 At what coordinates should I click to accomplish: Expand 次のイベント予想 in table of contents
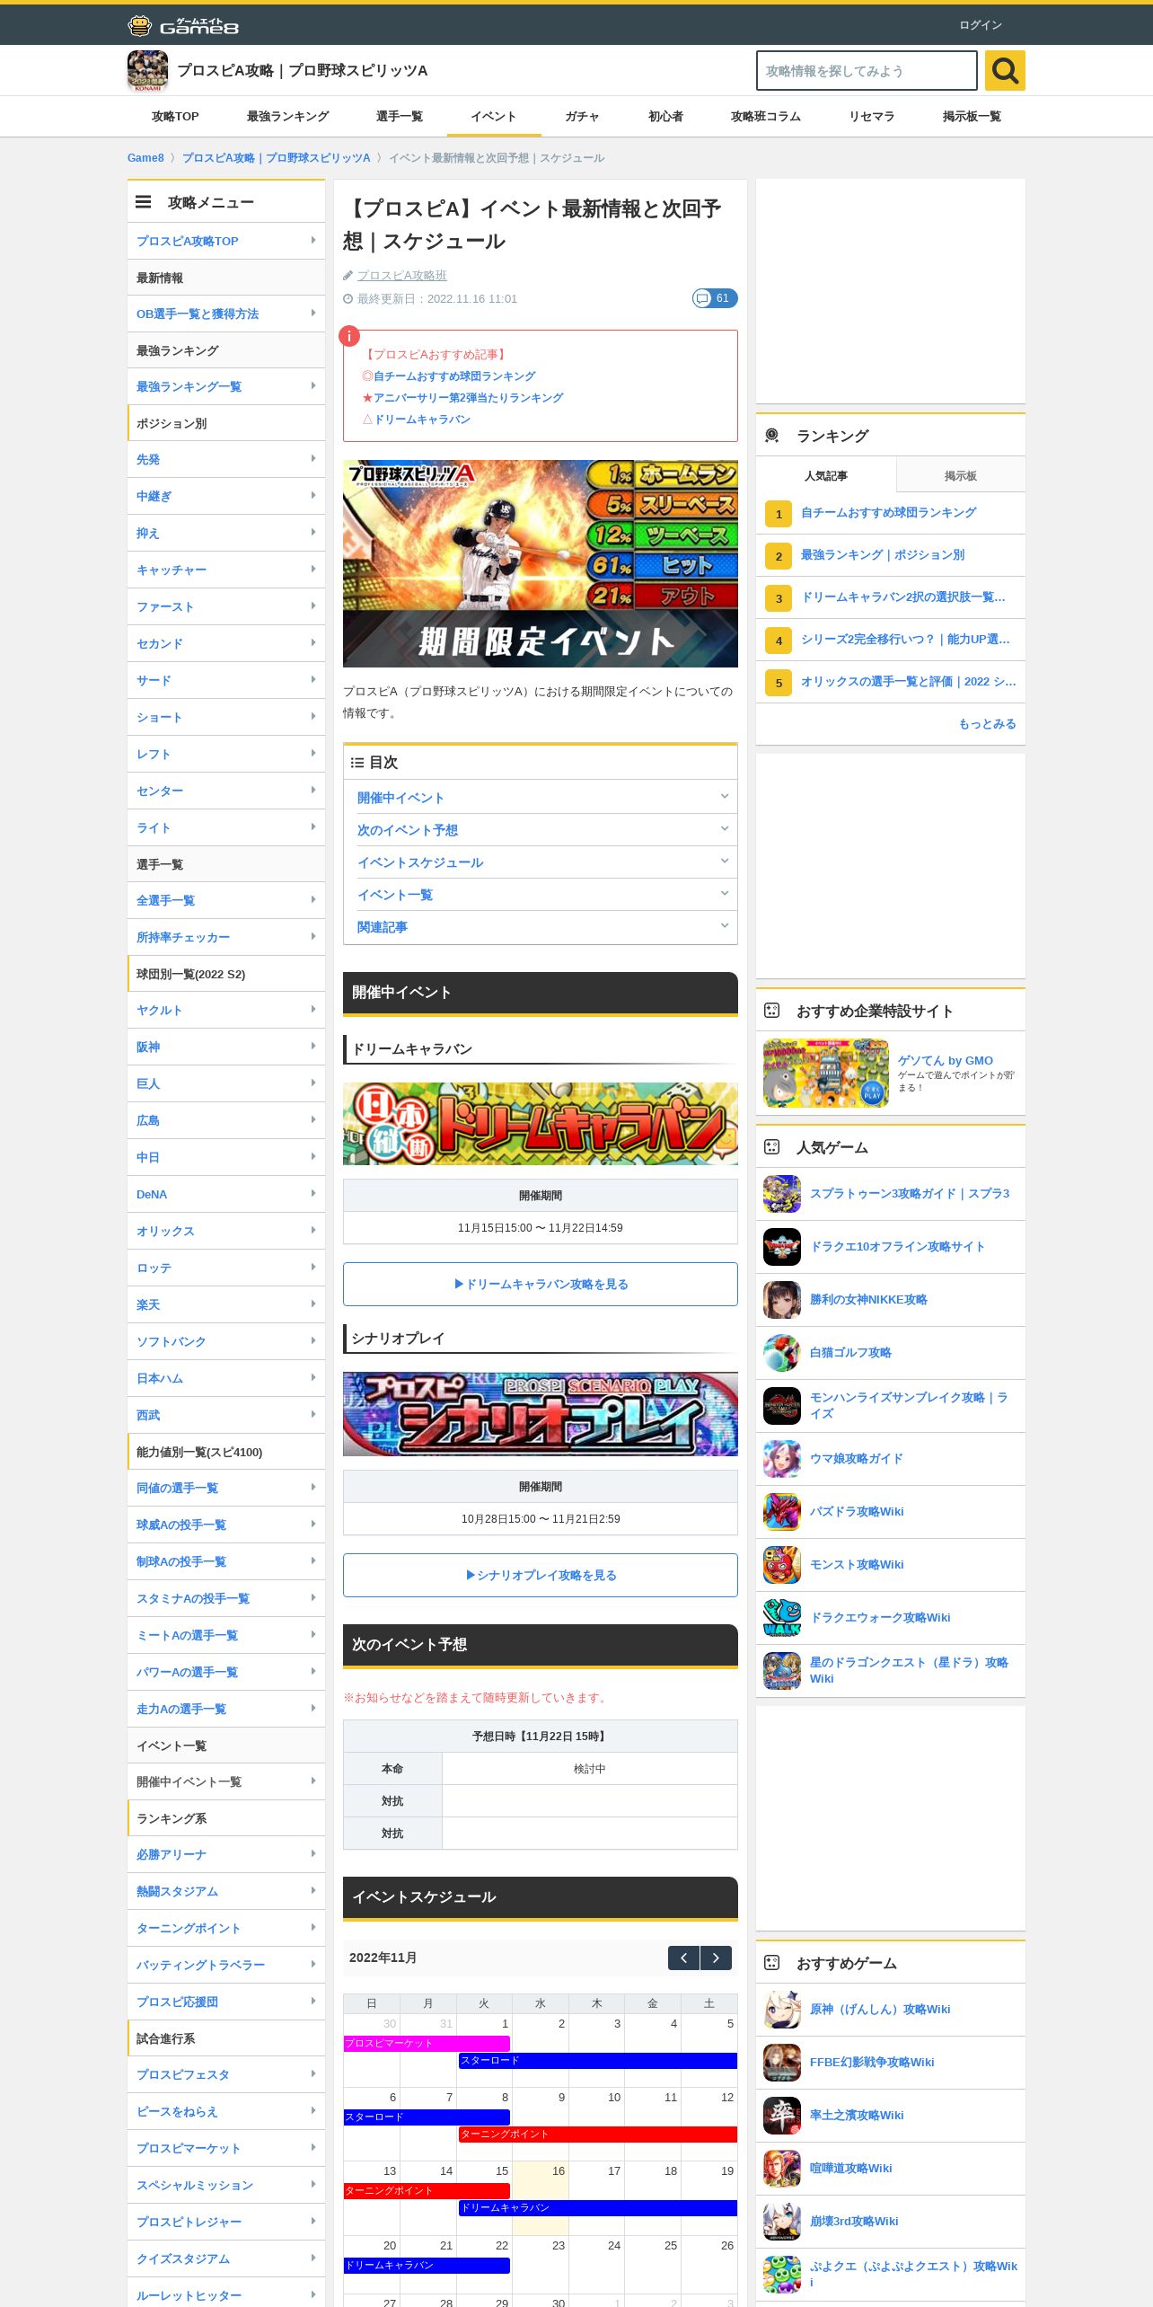[x=541, y=830]
